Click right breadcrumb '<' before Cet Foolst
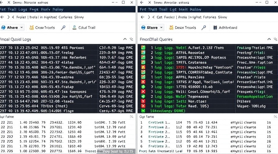Screen dimensions: 278x154 tap(153, 17)
